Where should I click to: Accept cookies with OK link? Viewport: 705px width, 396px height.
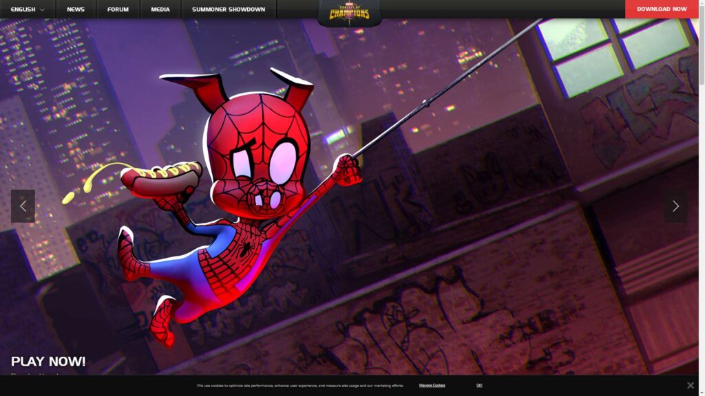click(x=479, y=385)
